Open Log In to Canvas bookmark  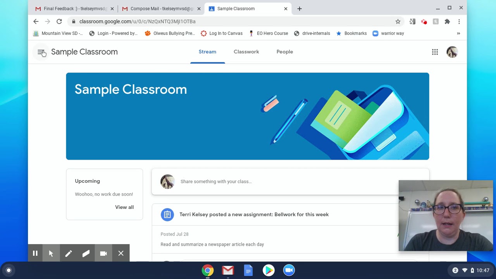tap(222, 33)
